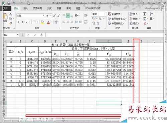
Task: Switch to the 插入 ribbon tab
Action: (x=26, y=8)
